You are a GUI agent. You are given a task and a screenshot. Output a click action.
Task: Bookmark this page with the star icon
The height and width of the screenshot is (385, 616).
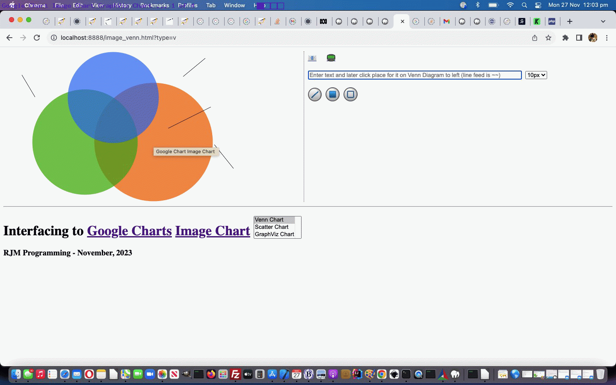(548, 38)
